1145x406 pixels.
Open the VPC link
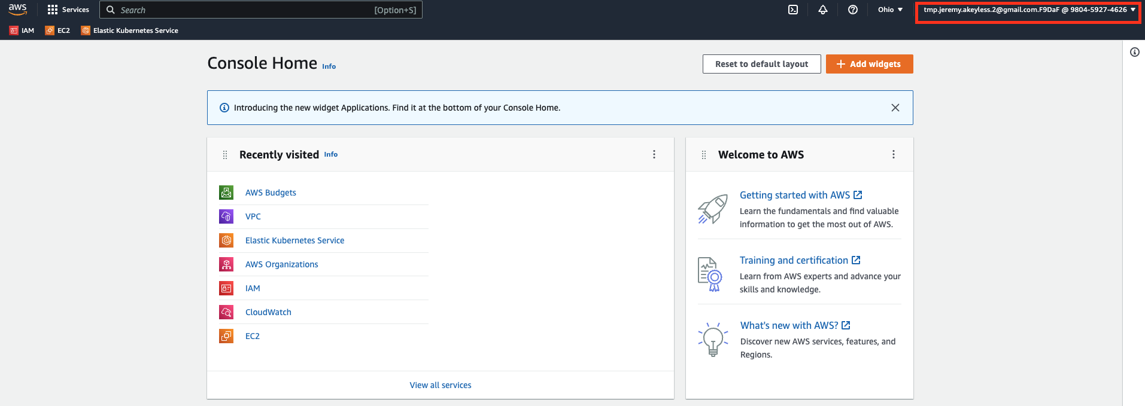click(253, 216)
